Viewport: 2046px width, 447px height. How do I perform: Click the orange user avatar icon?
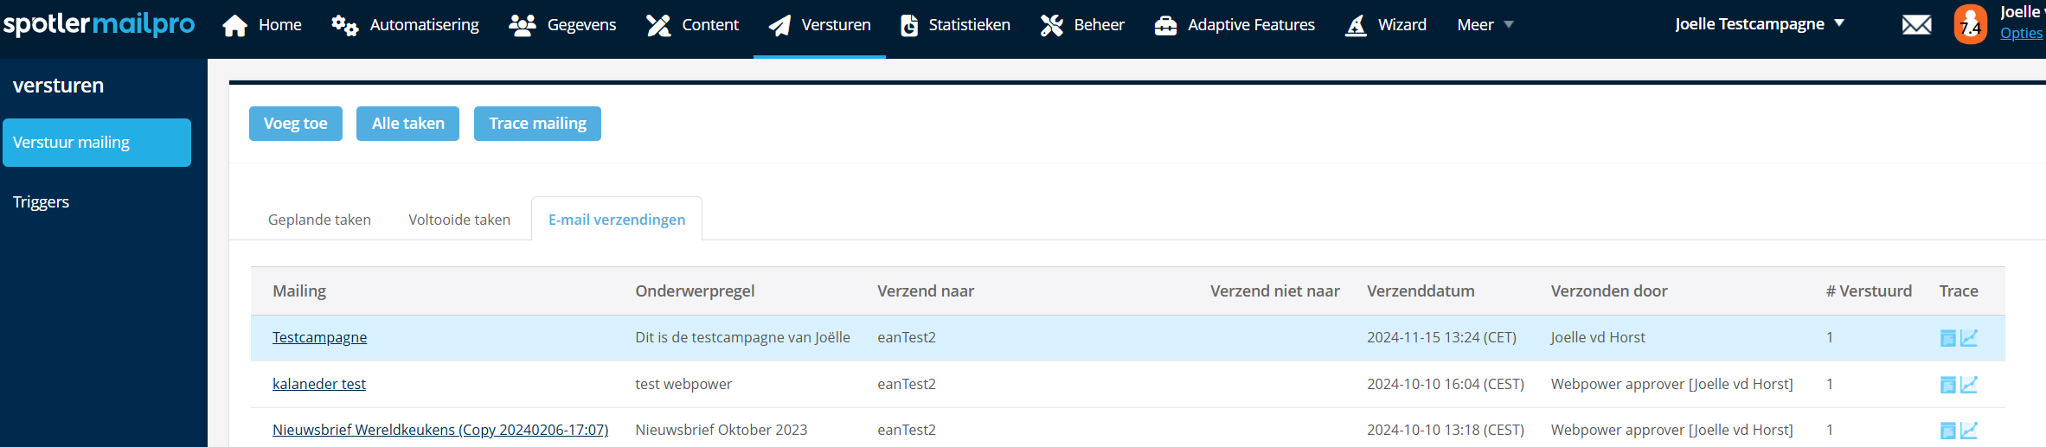click(1970, 24)
